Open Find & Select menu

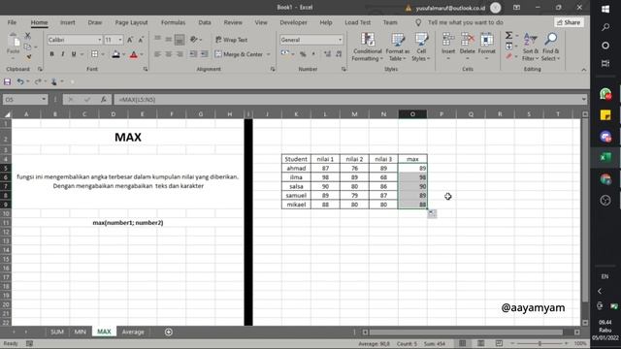pos(550,47)
